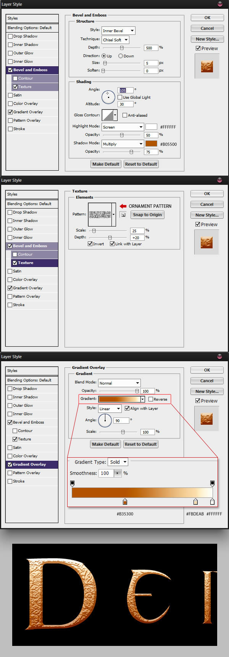Click the new preset icon beside Snap to Origin

pyautogui.click(x=123, y=215)
